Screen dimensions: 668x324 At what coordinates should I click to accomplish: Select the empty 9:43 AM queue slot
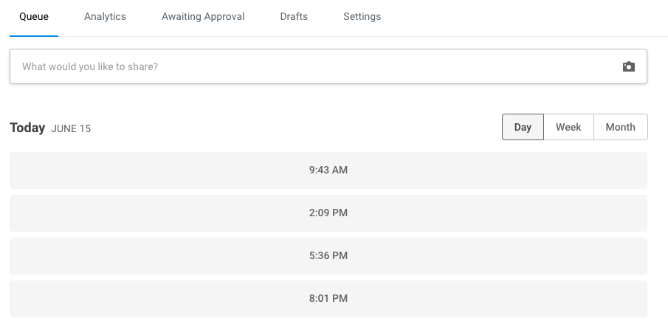148,170
